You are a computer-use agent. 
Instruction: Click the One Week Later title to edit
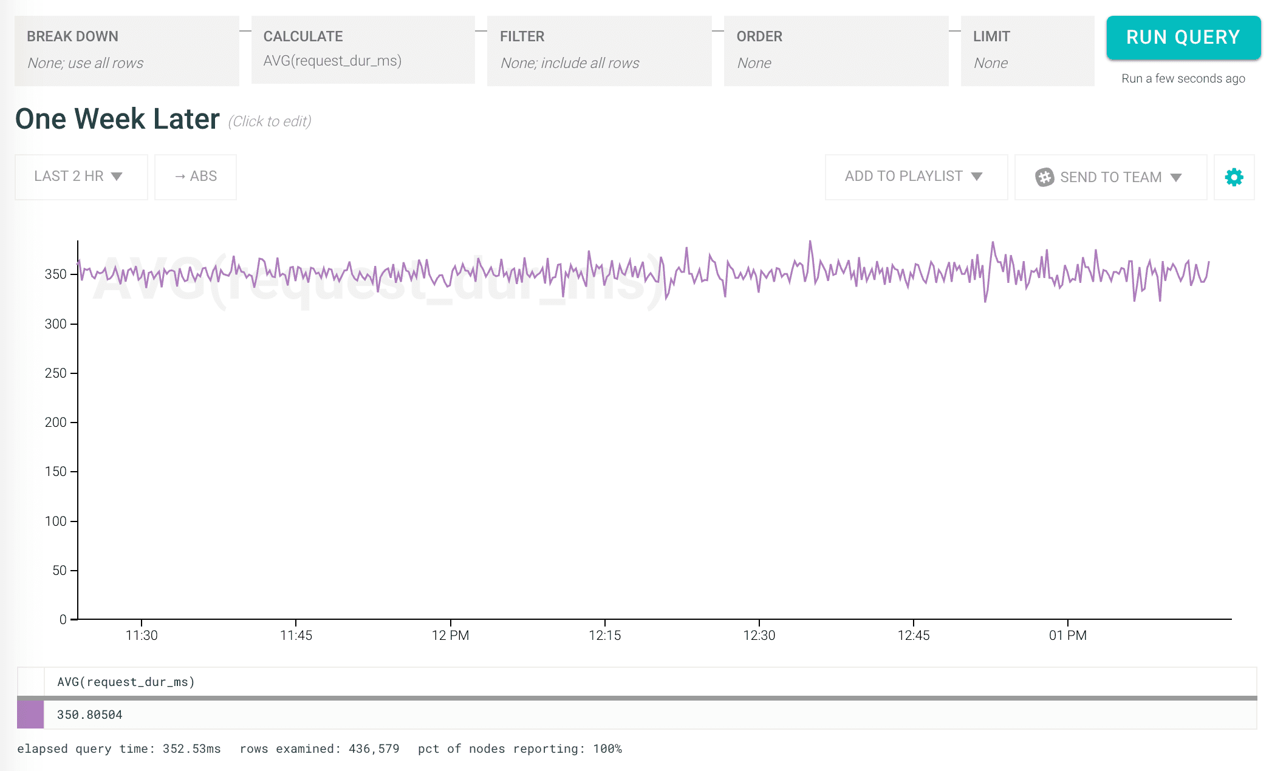pyautogui.click(x=117, y=119)
